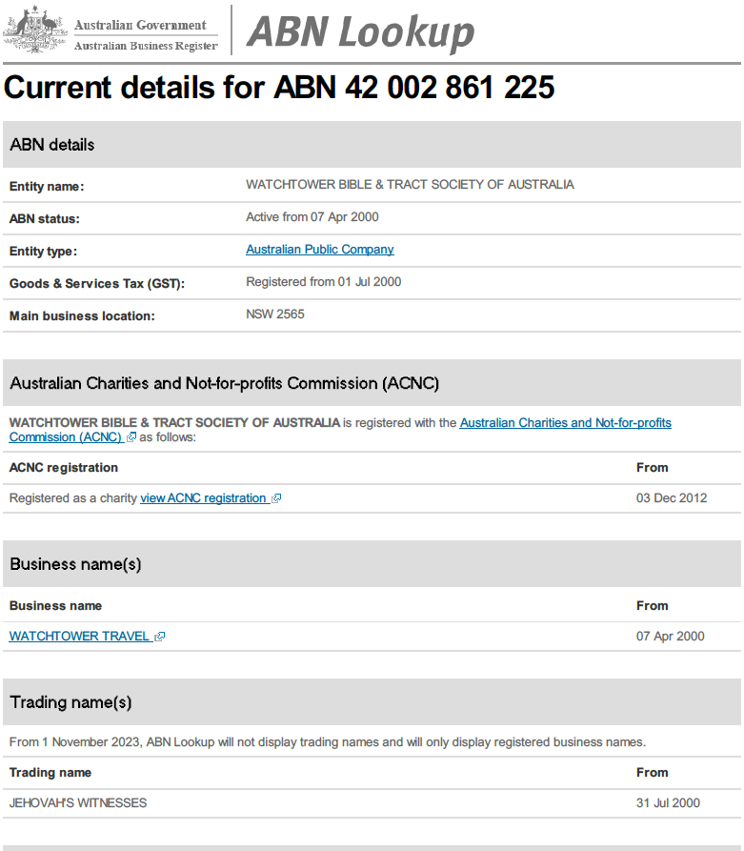Click the Current details for ABN page title

coord(279,88)
